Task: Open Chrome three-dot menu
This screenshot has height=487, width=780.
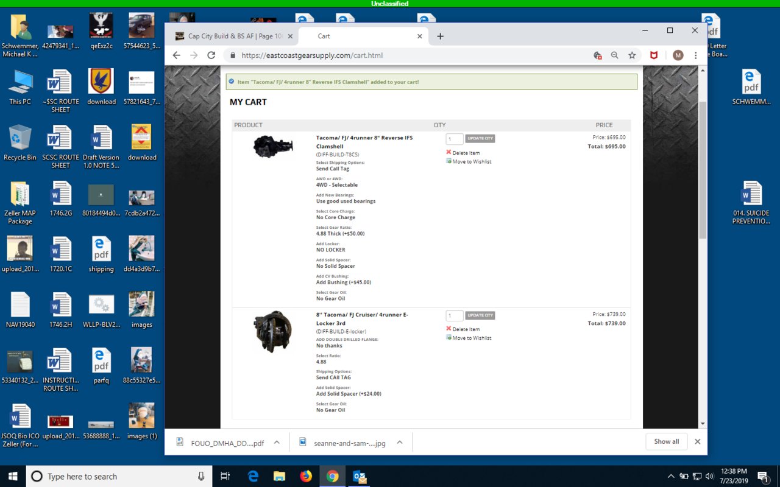Action: pyautogui.click(x=695, y=55)
